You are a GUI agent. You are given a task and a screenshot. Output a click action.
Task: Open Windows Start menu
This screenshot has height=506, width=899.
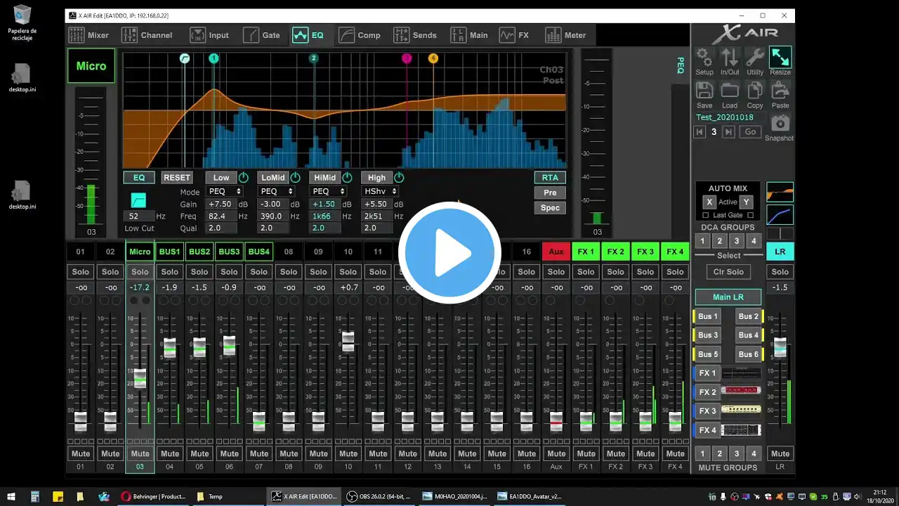click(x=11, y=496)
